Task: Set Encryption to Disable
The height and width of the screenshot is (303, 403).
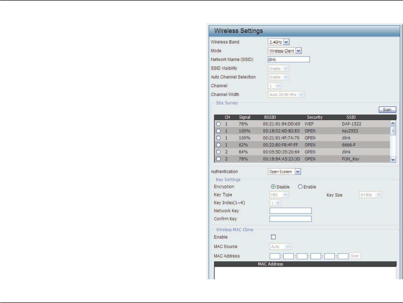Action: point(273,187)
